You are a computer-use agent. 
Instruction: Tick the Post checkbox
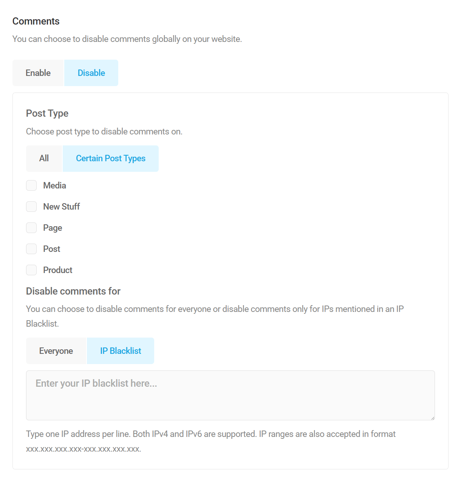(x=31, y=249)
